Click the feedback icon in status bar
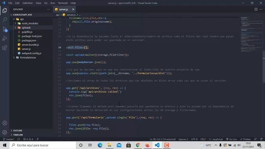 (x=255, y=139)
